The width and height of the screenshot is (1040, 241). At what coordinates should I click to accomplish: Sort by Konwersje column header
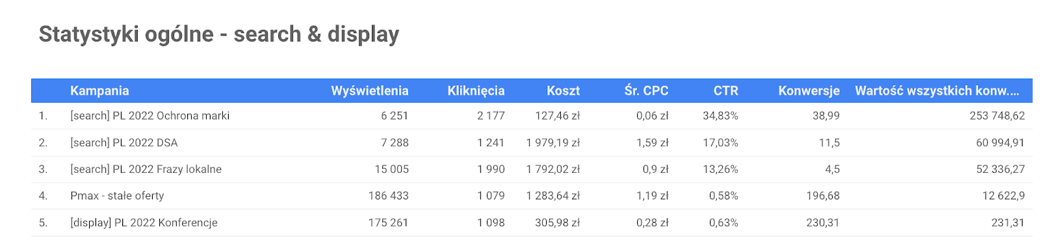[x=809, y=91]
